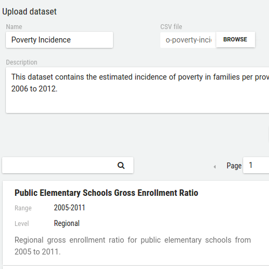
Task: Click the Level label in dataset card
Action: point(22,224)
